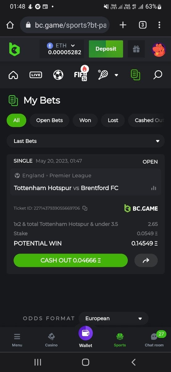Screen dimensions: 171x372
Task: Open the Last Bets dropdown
Action: click(x=85, y=141)
